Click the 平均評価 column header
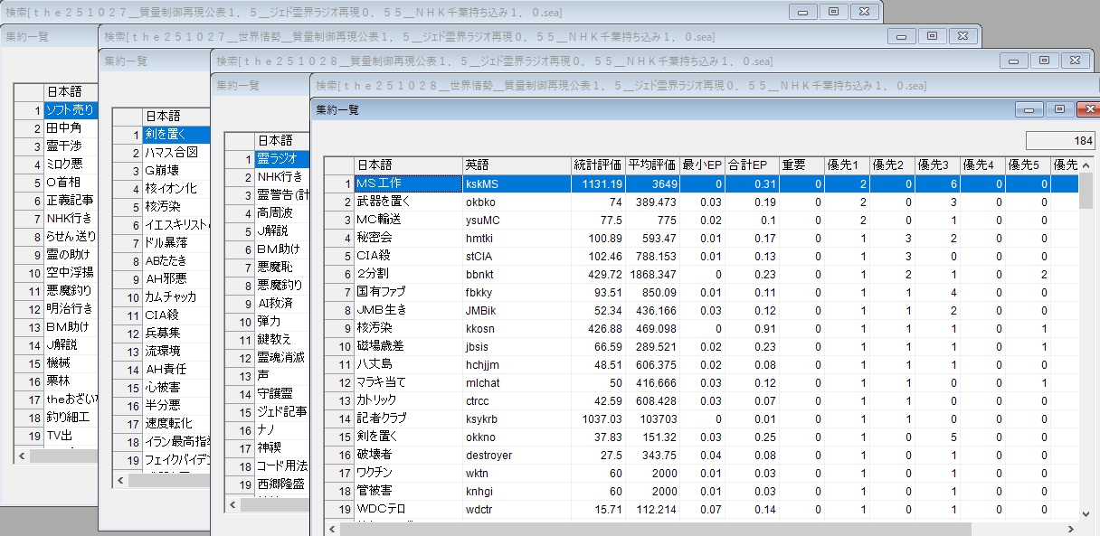This screenshot has height=536, width=1100. click(x=652, y=165)
